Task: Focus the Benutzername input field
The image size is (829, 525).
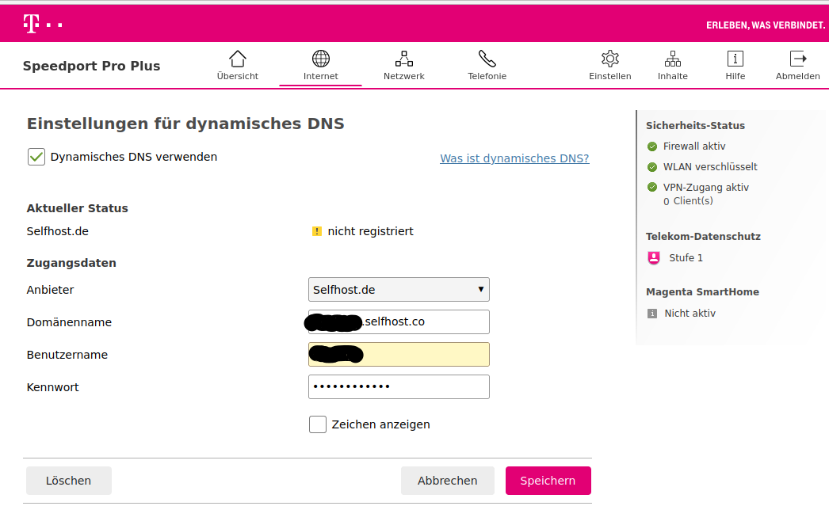Action: pos(399,355)
